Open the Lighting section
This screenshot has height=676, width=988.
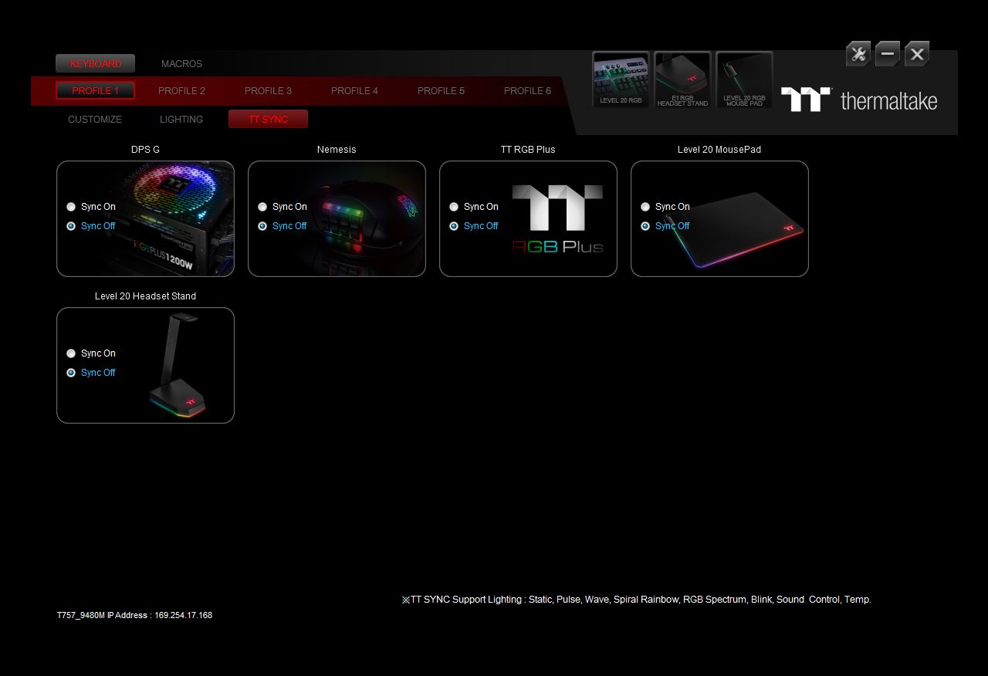(181, 119)
